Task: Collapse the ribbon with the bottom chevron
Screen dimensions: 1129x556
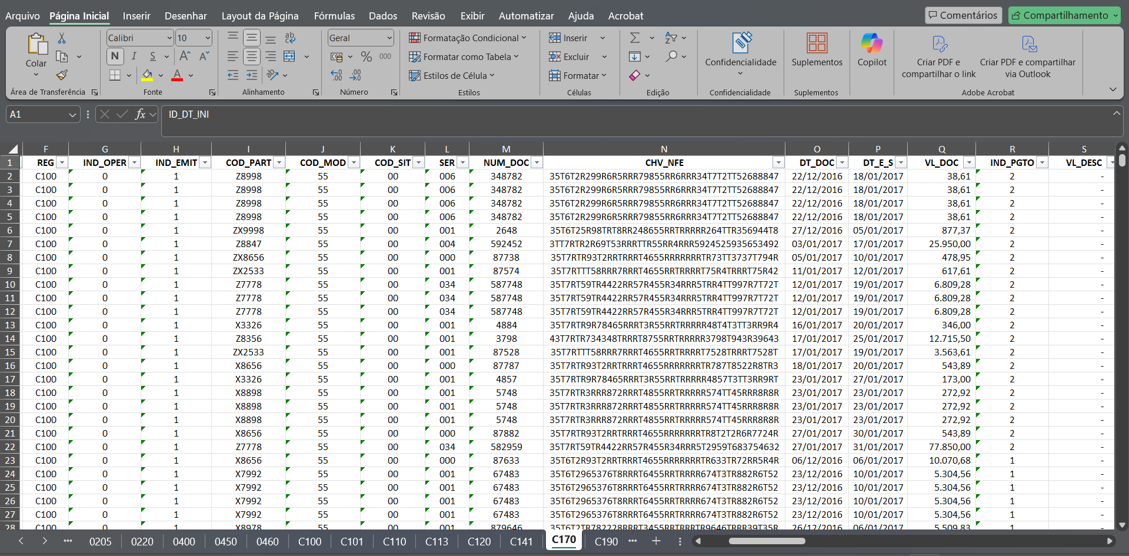Action: tap(1113, 89)
